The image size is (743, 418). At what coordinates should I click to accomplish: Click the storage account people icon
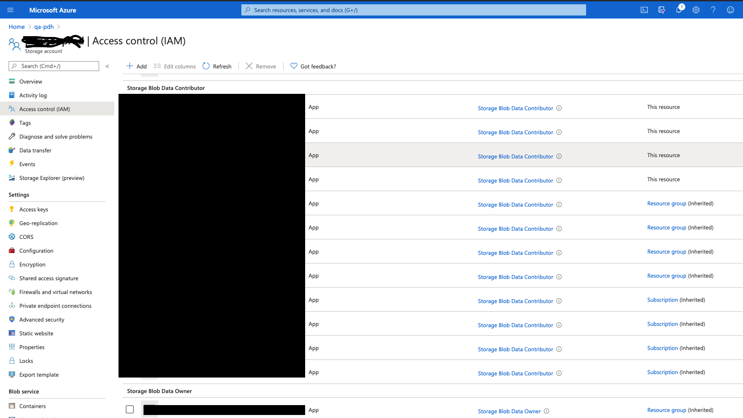(x=14, y=44)
